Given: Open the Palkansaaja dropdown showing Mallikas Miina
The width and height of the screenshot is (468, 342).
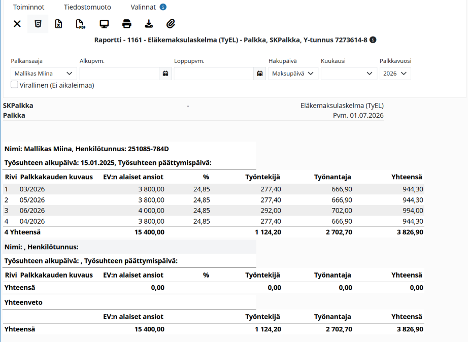Looking at the screenshot, I should click(44, 74).
